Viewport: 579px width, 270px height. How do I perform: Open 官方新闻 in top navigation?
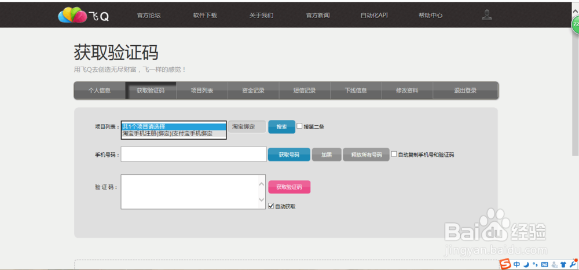[x=317, y=16]
